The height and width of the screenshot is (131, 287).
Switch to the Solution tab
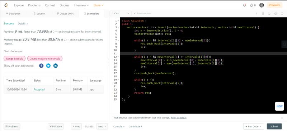coord(39,14)
